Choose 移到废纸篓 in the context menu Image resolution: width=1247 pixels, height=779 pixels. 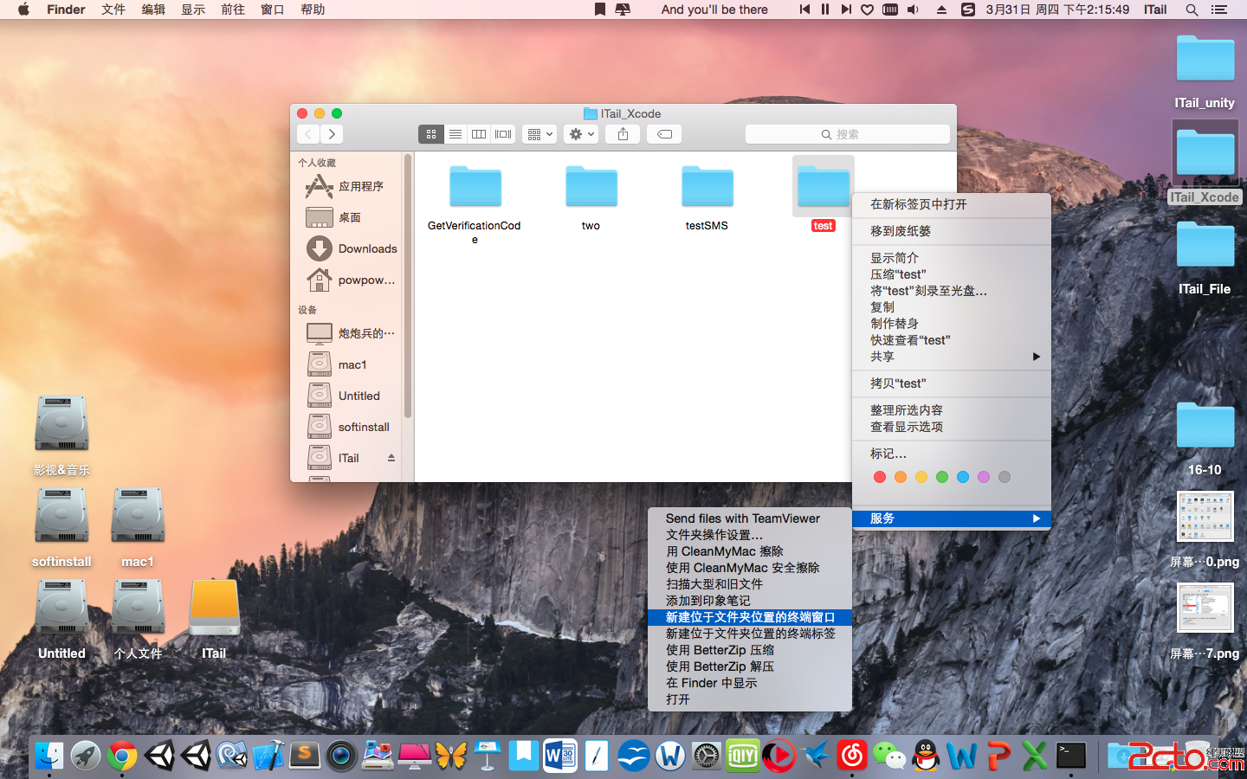(x=901, y=231)
